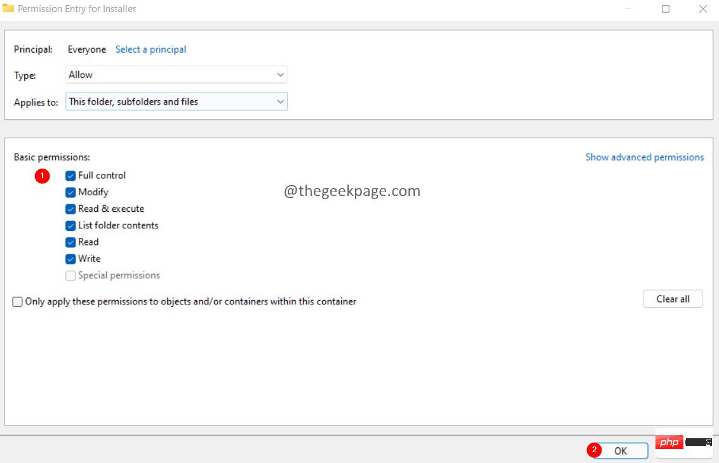Confirm with the OK button
Viewport: 719px width, 463px height.
point(620,451)
